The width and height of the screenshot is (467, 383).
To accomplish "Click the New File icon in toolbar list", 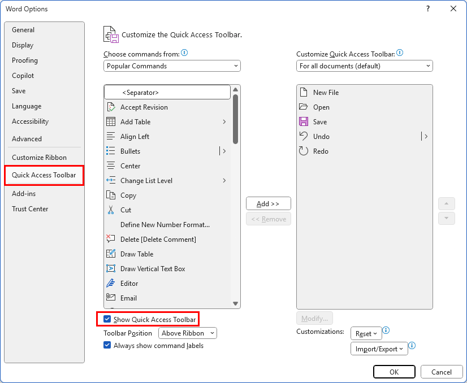I will click(x=304, y=92).
